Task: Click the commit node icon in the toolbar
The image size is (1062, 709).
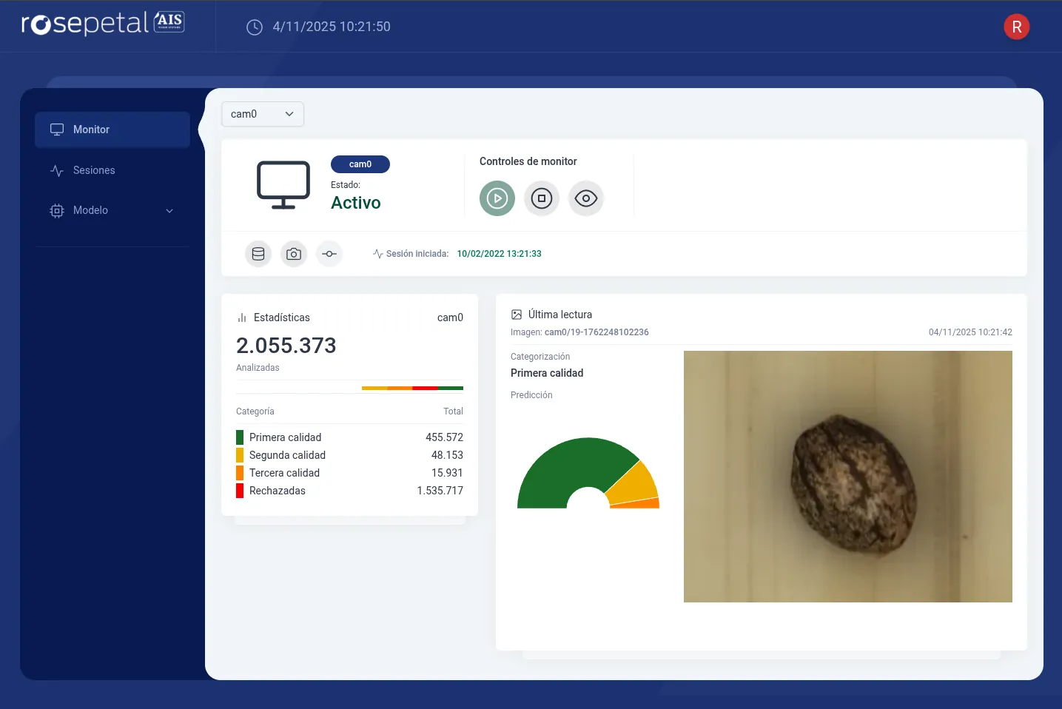Action: 329,254
